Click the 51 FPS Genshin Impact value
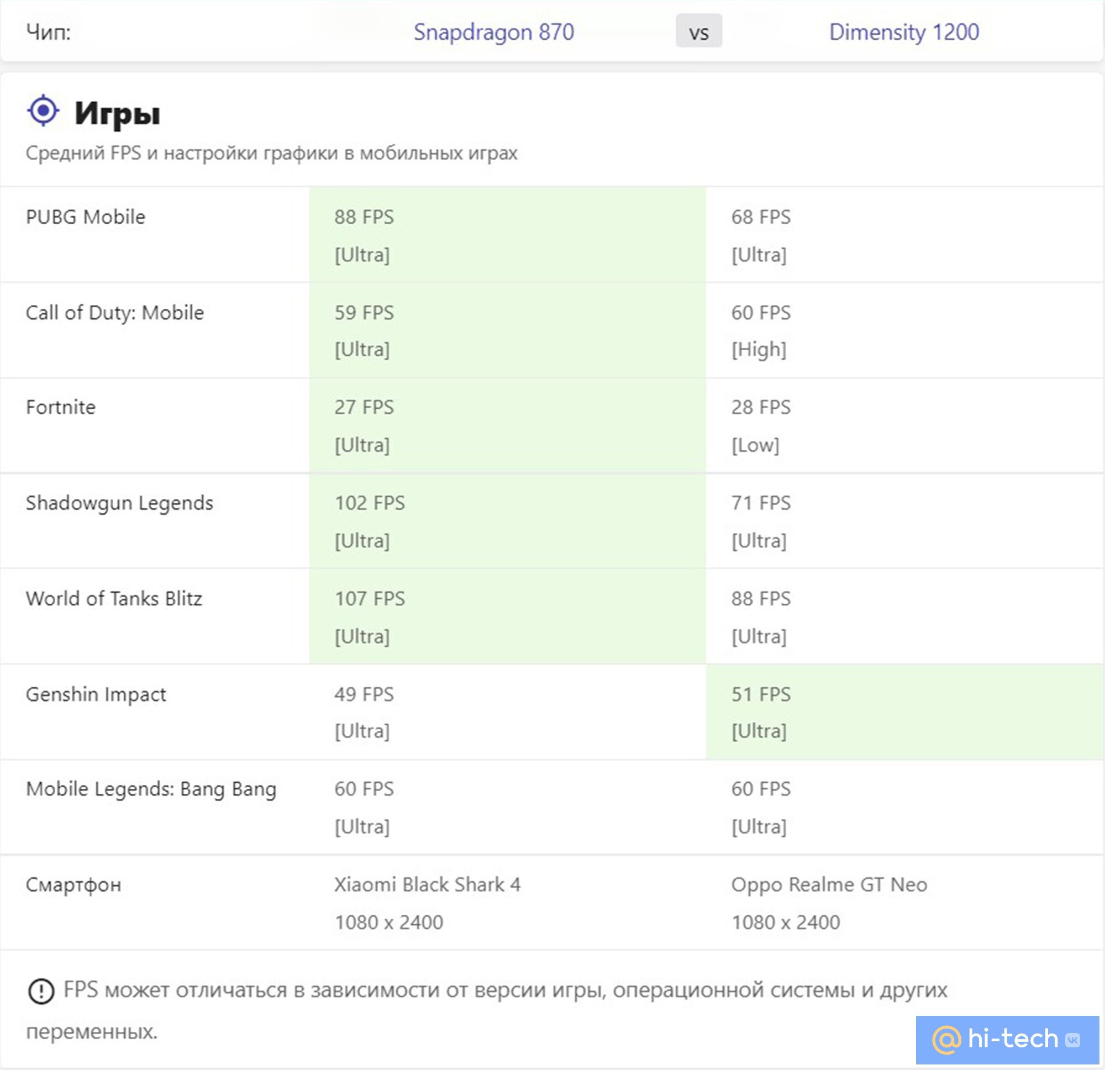 [761, 694]
